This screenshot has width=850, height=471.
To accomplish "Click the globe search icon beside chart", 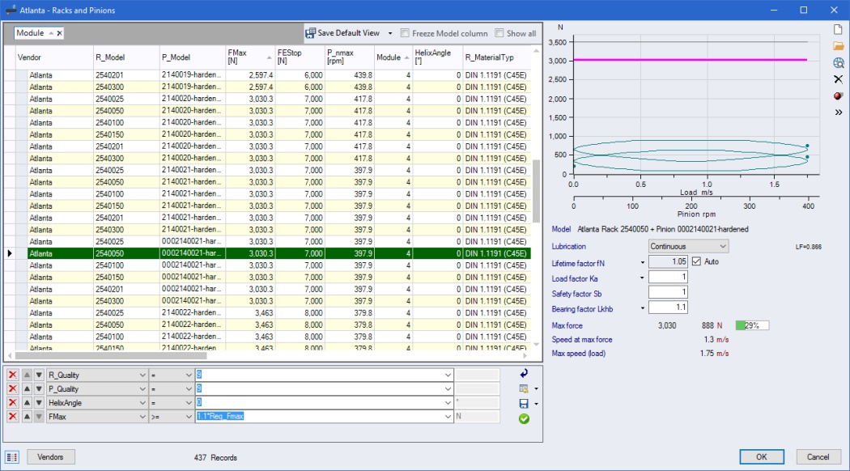I will 838,62.
